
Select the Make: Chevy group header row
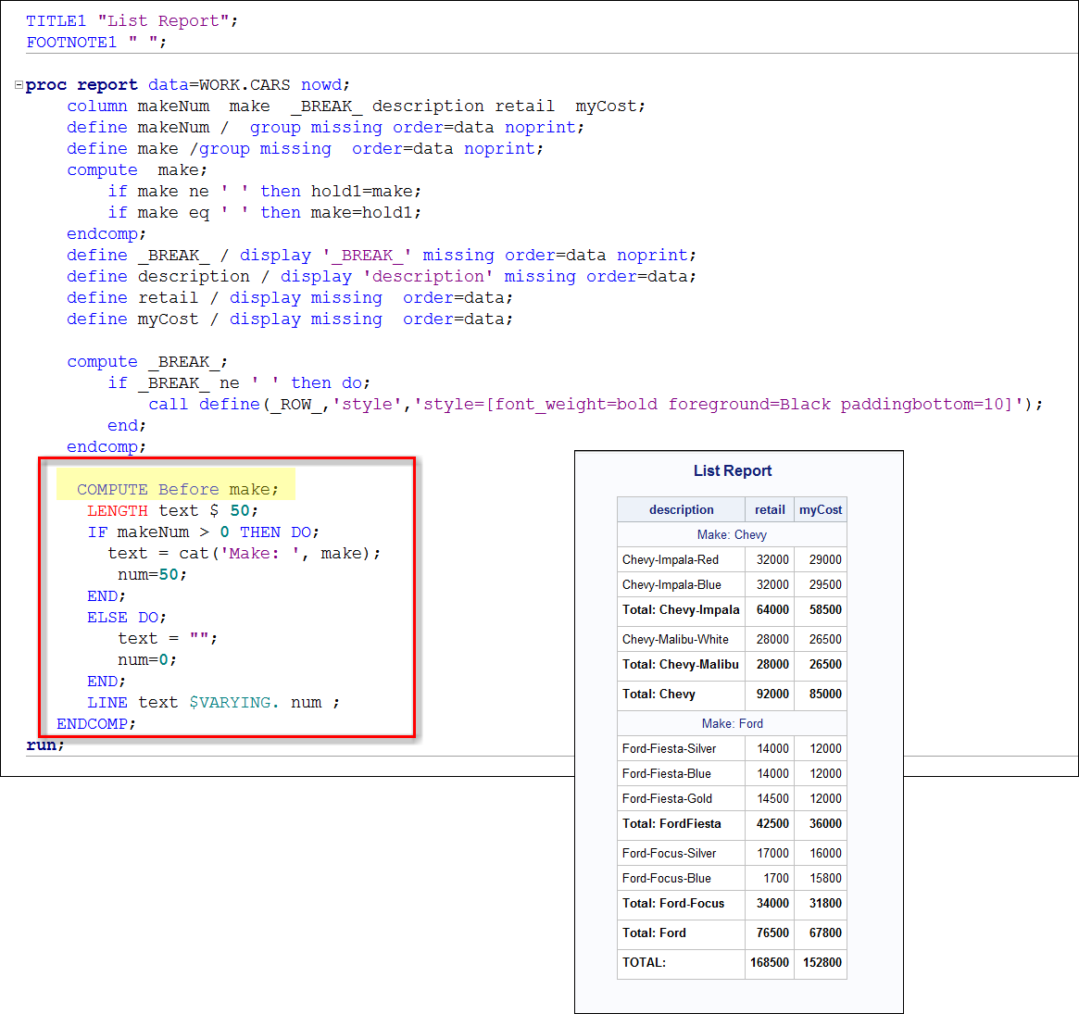pos(731,534)
